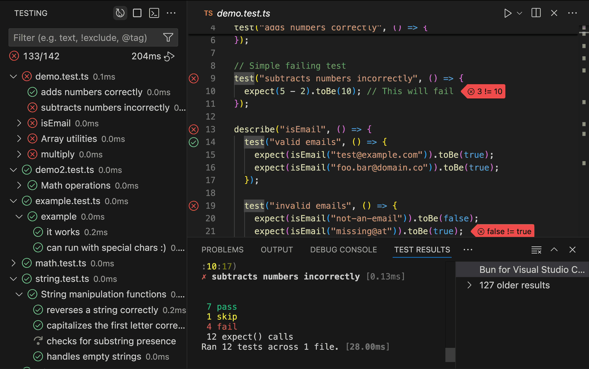The width and height of the screenshot is (589, 369).
Task: Click the failed test gutter marker on line 19
Action: [x=194, y=206]
